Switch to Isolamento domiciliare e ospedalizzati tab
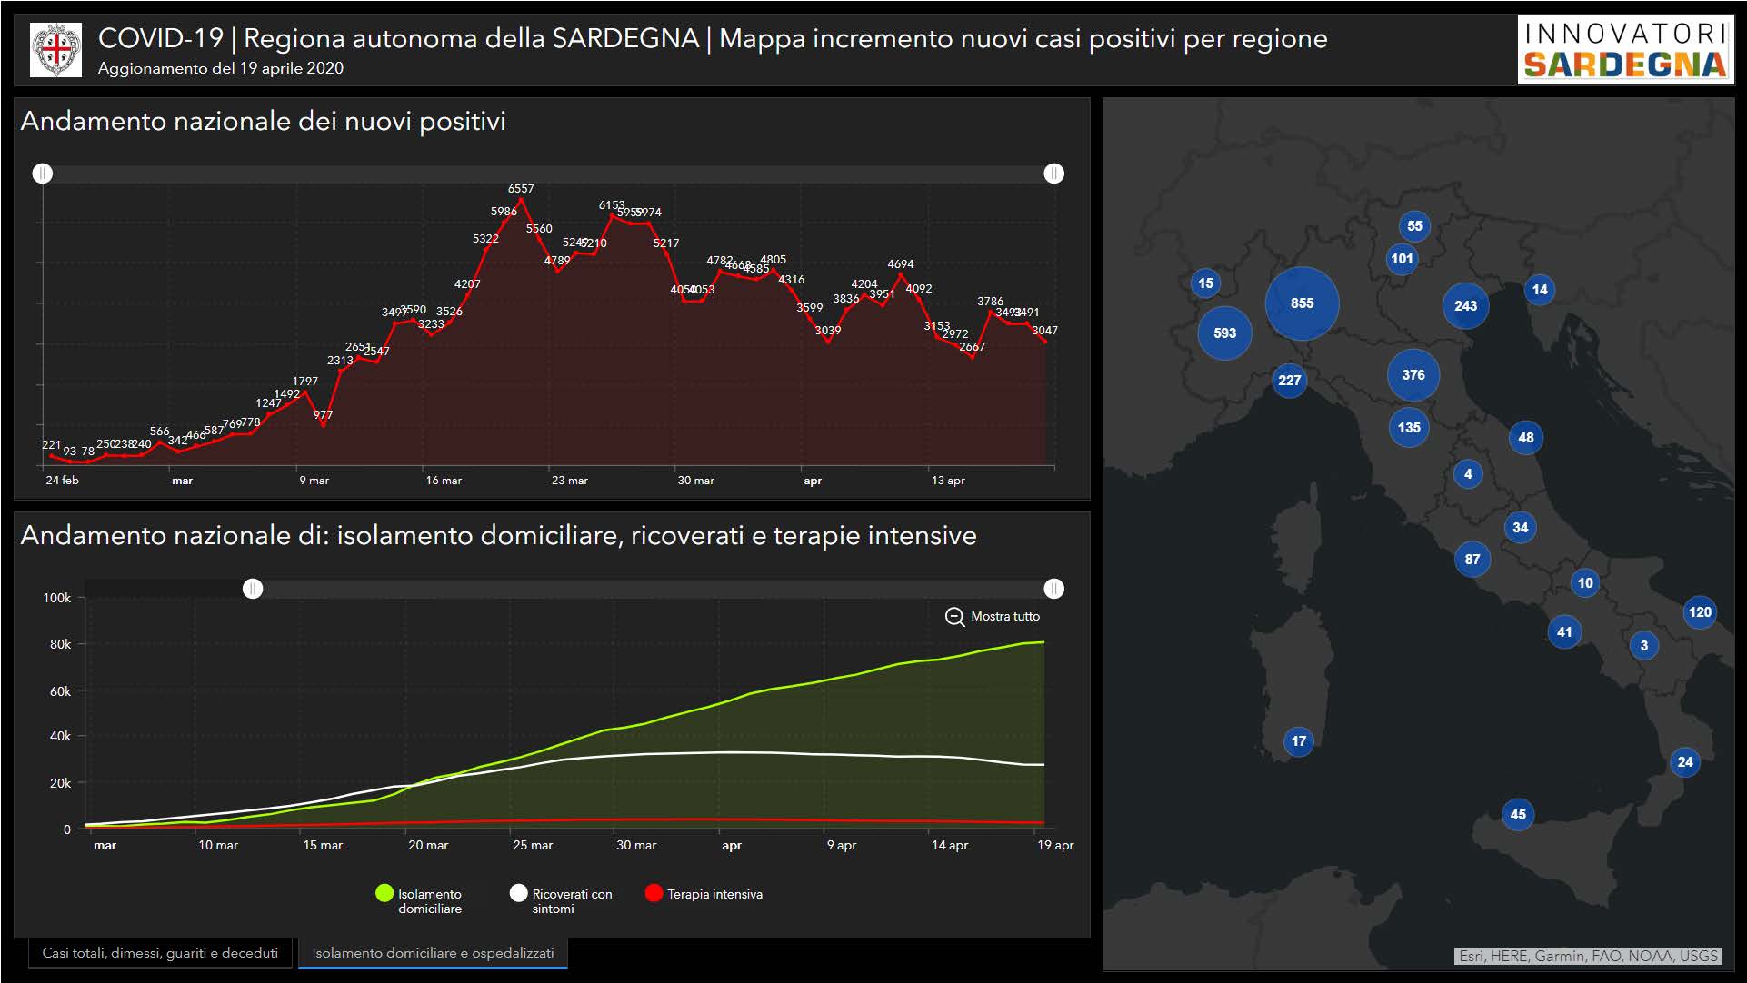1747x983 pixels. pyautogui.click(x=433, y=953)
